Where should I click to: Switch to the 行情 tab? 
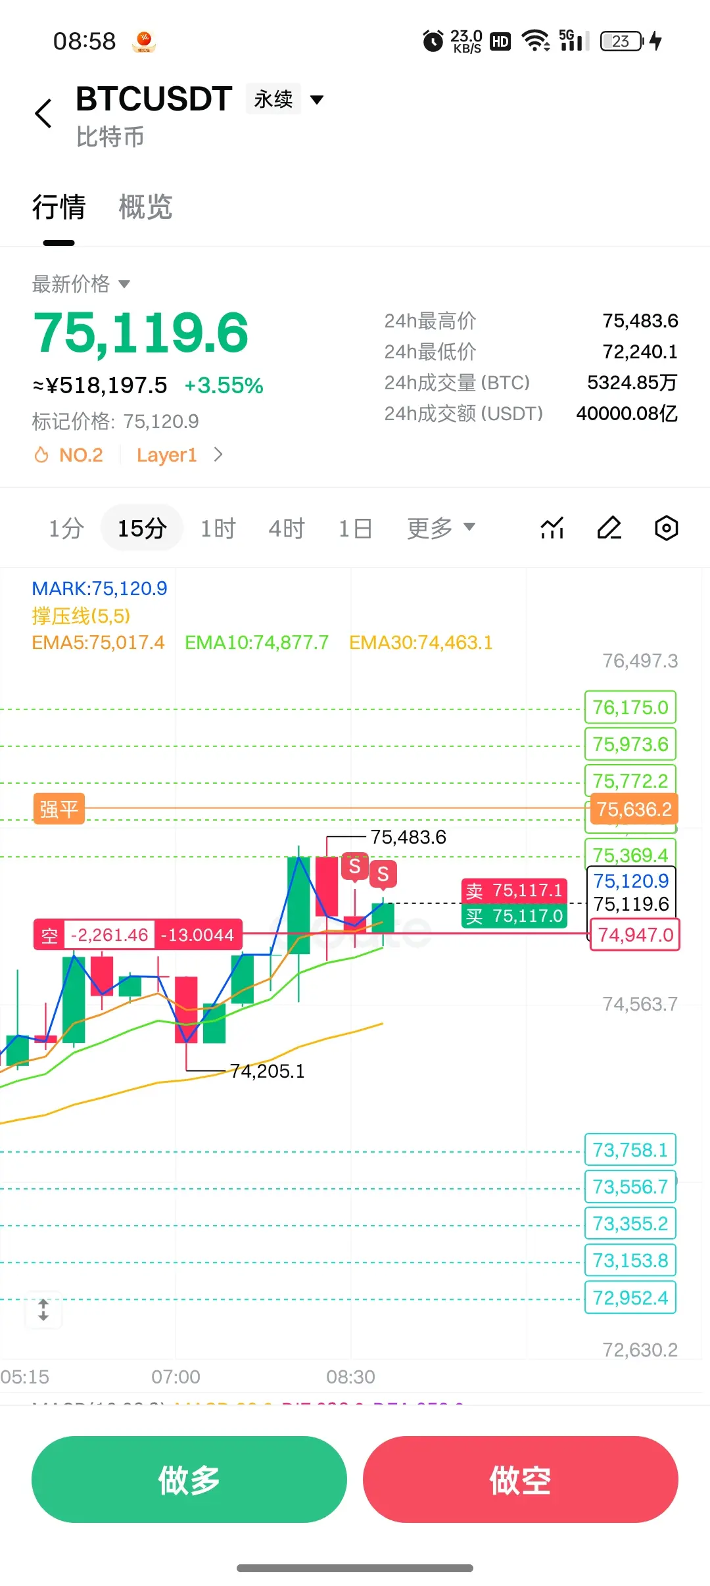(x=59, y=207)
